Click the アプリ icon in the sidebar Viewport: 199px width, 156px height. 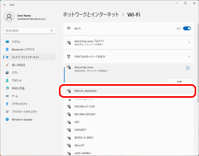pyautogui.click(x=7, y=73)
